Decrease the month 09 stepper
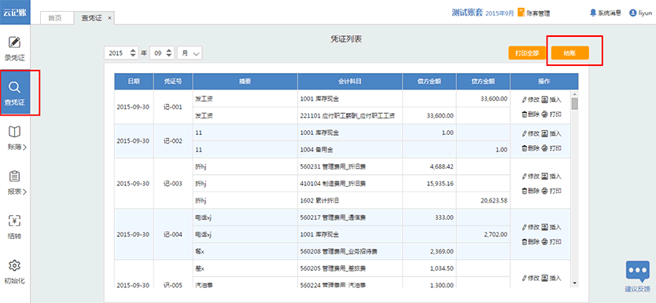The width and height of the screenshot is (656, 303). pyautogui.click(x=169, y=56)
